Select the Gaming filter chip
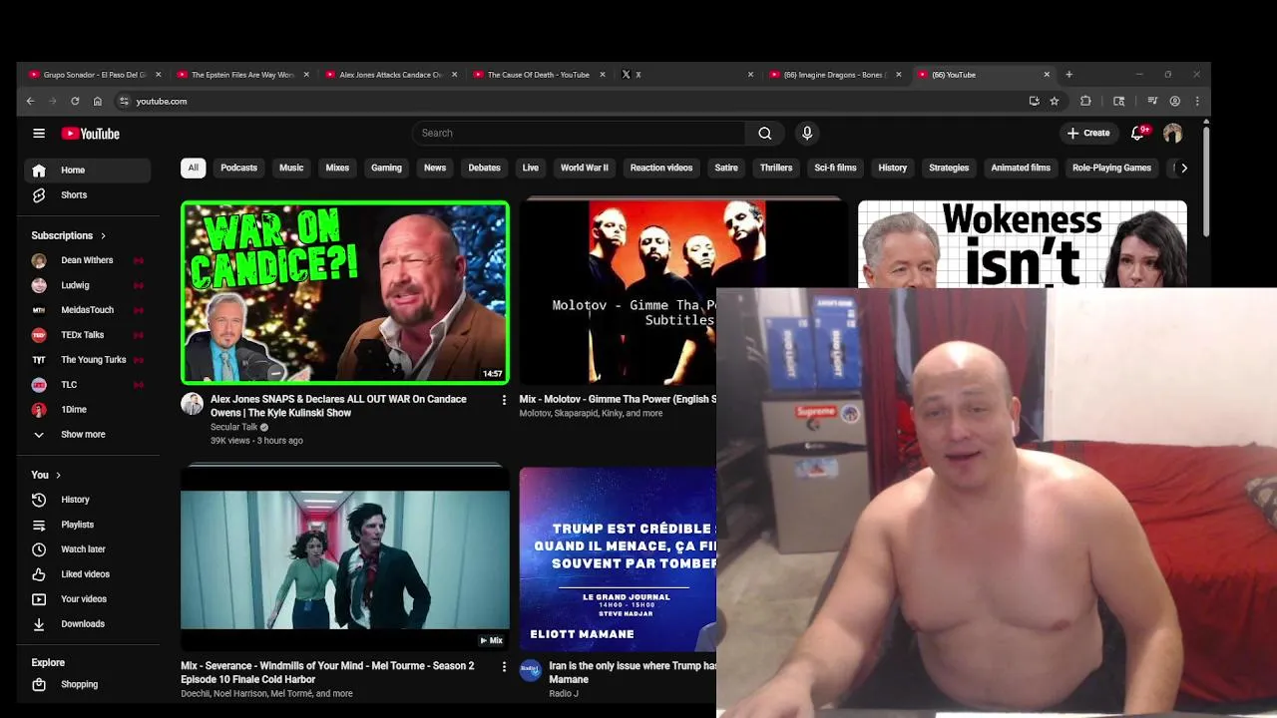This screenshot has height=718, width=1277. (x=386, y=169)
